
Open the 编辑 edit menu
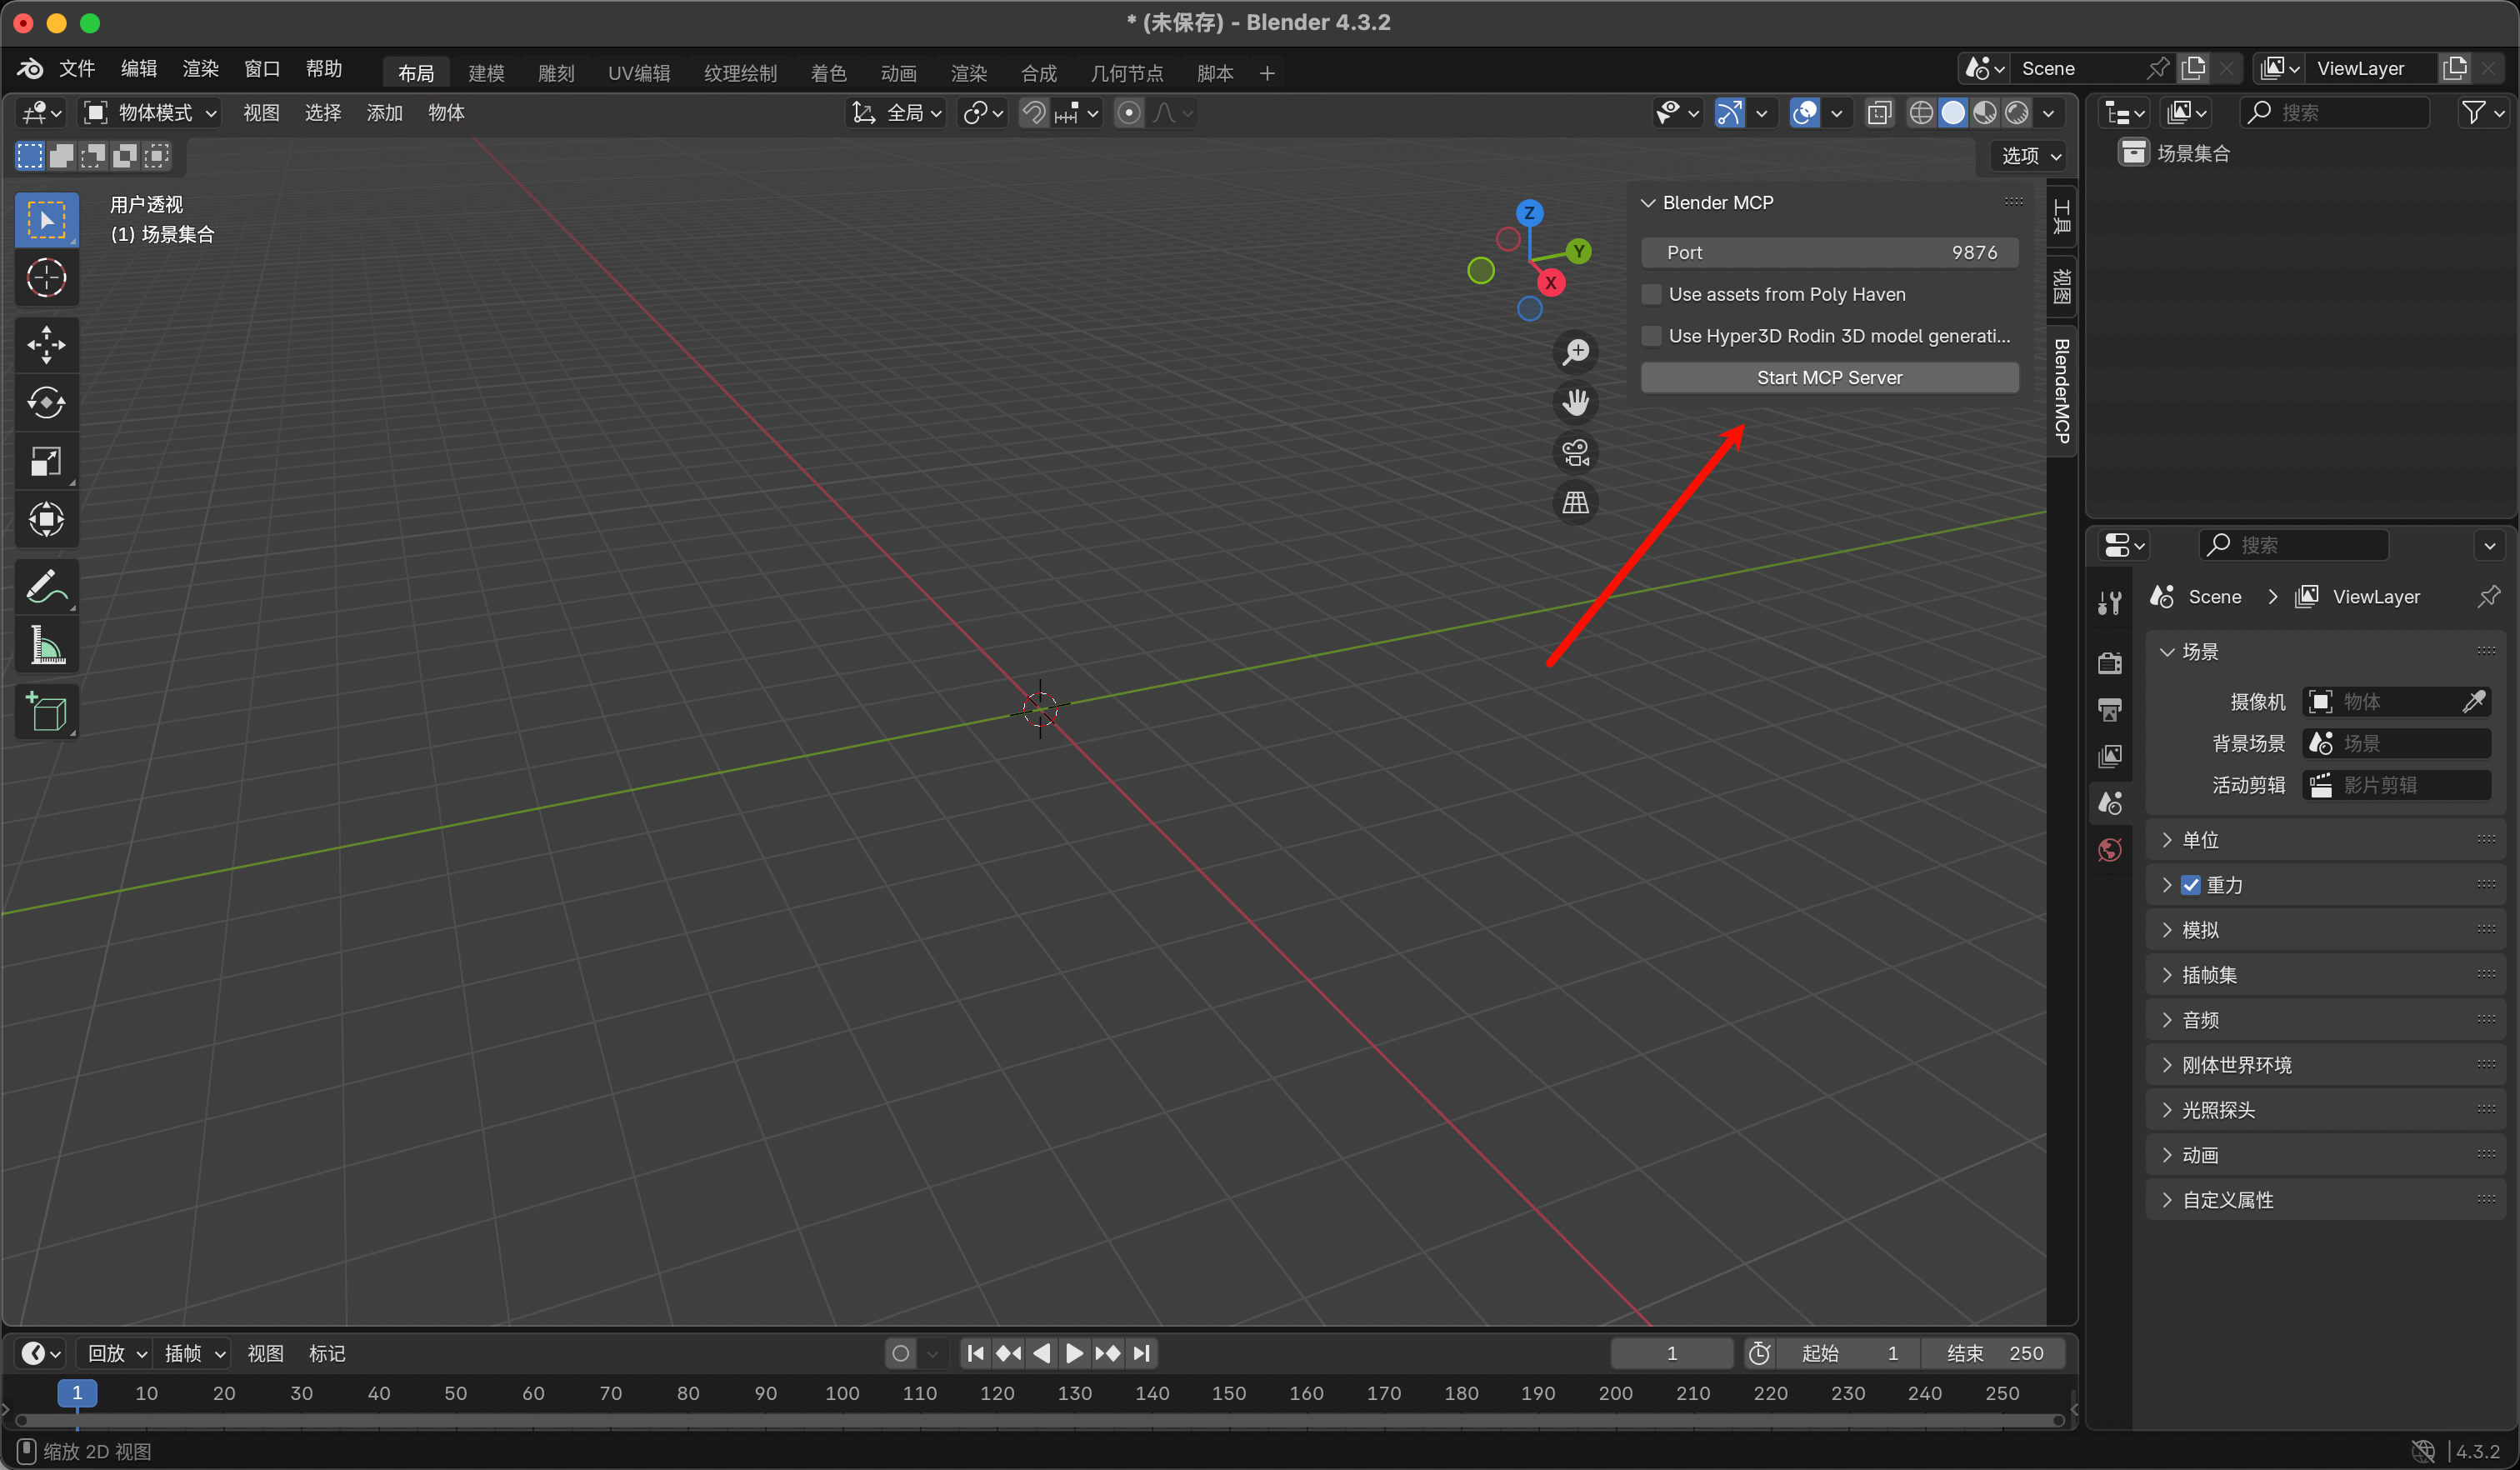[x=139, y=68]
